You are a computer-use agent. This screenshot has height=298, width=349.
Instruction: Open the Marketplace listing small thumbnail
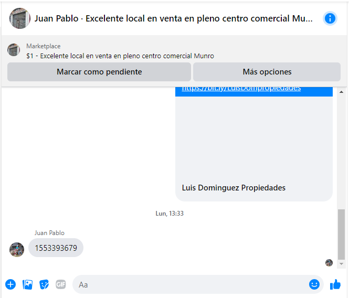(x=14, y=50)
